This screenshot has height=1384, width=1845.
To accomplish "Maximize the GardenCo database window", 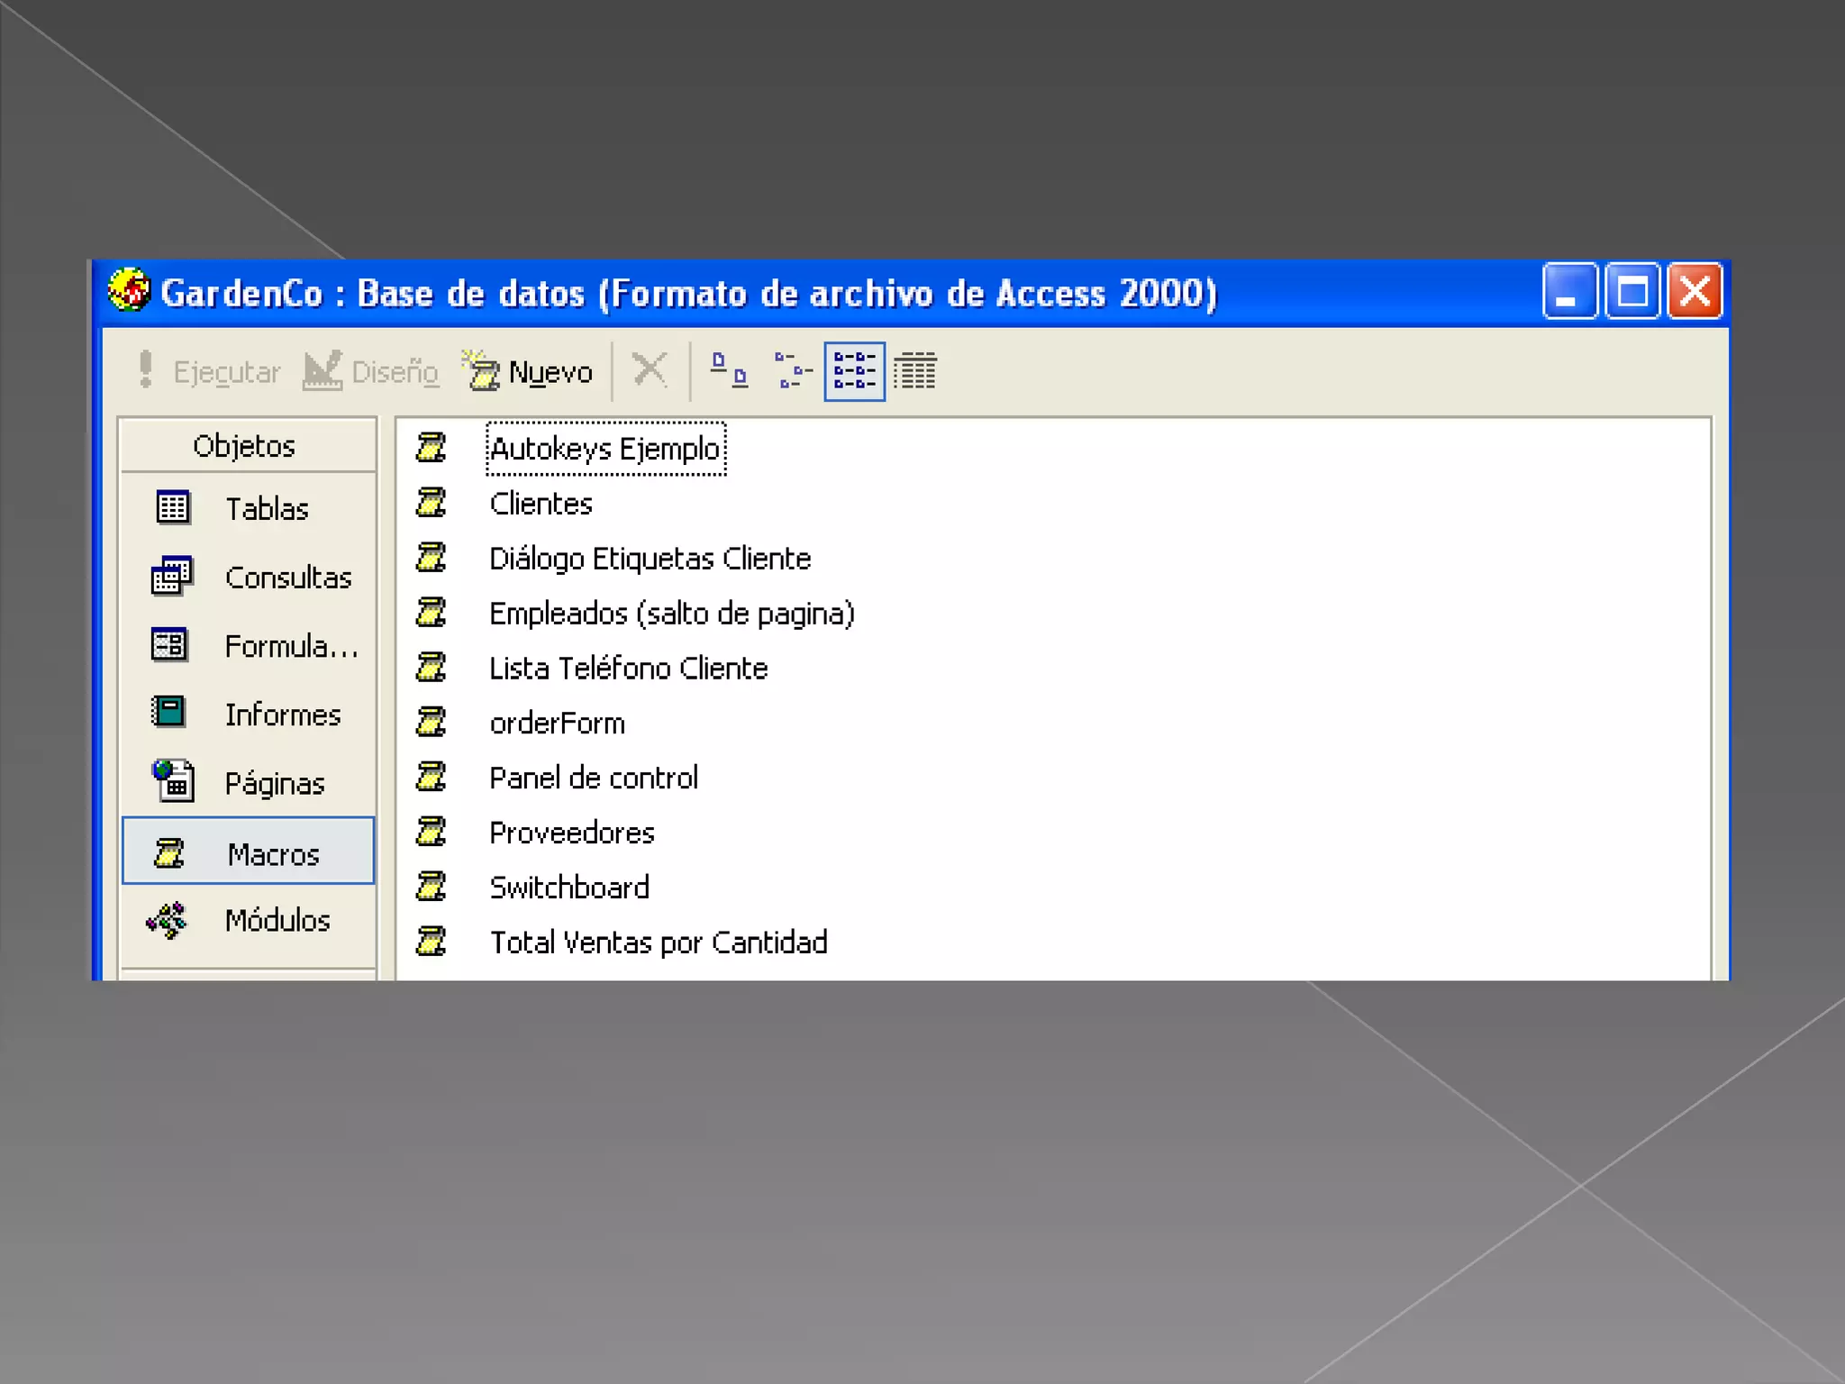I will coord(1632,292).
